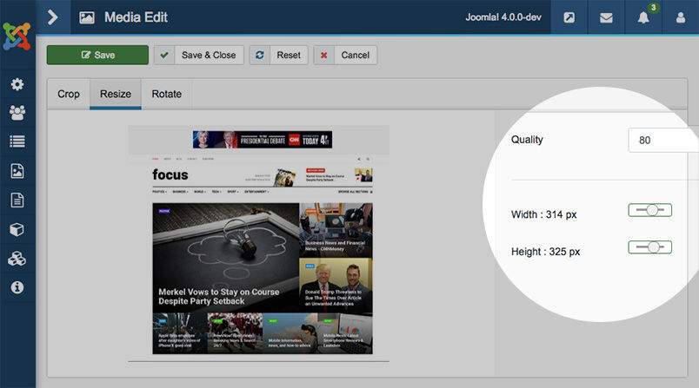This screenshot has width=699, height=388.
Task: Open the Content document icon in sidebar
Action: [17, 200]
